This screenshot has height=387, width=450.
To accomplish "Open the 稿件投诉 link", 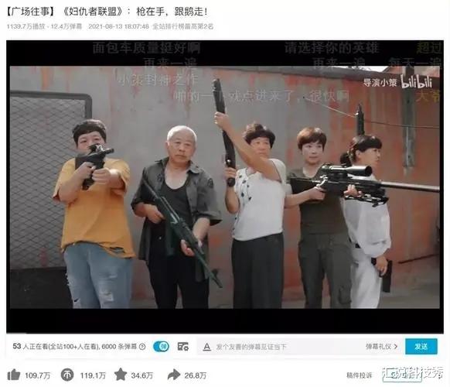I will pyautogui.click(x=359, y=375).
